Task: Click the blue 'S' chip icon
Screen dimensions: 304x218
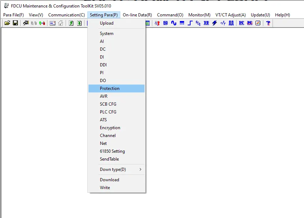Action: 165,23
